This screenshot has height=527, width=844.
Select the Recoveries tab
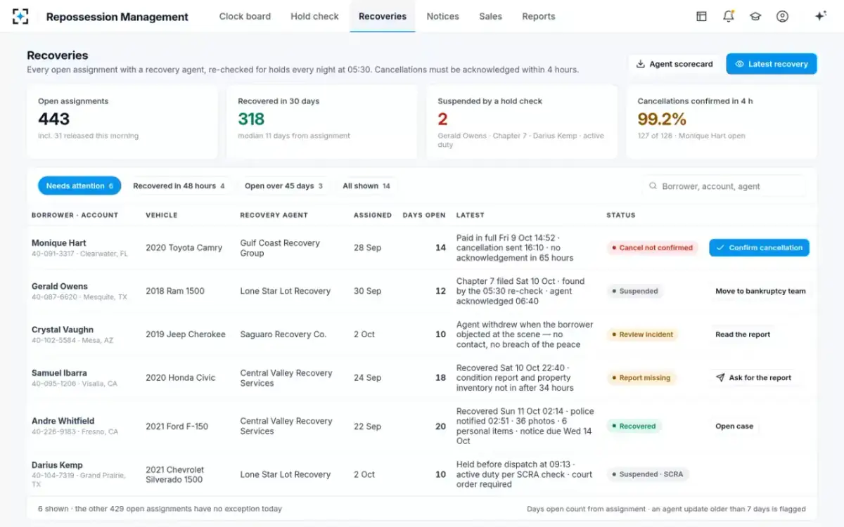(x=383, y=16)
